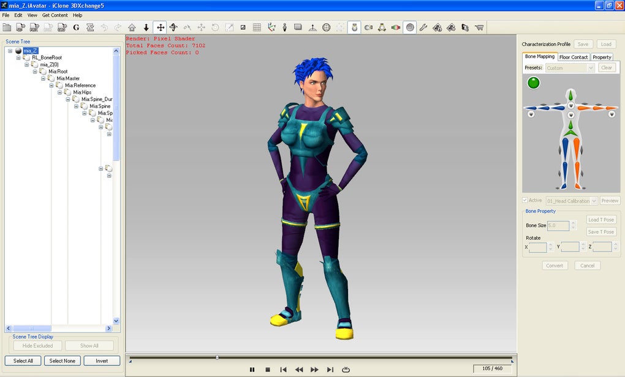Toggle the loop playback button
Screen dimensions: 625x377
coord(346,370)
